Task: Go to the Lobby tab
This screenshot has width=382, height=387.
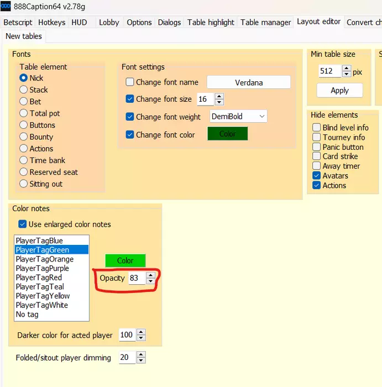Action: tap(109, 23)
